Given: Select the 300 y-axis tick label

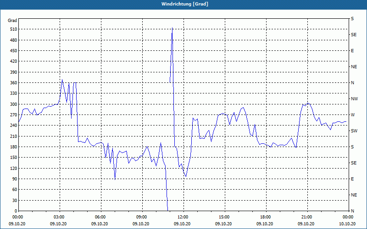Looking at the screenshot, I should (14, 104).
